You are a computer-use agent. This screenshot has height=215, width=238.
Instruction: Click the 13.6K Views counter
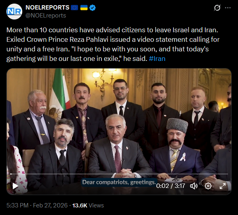point(88,205)
